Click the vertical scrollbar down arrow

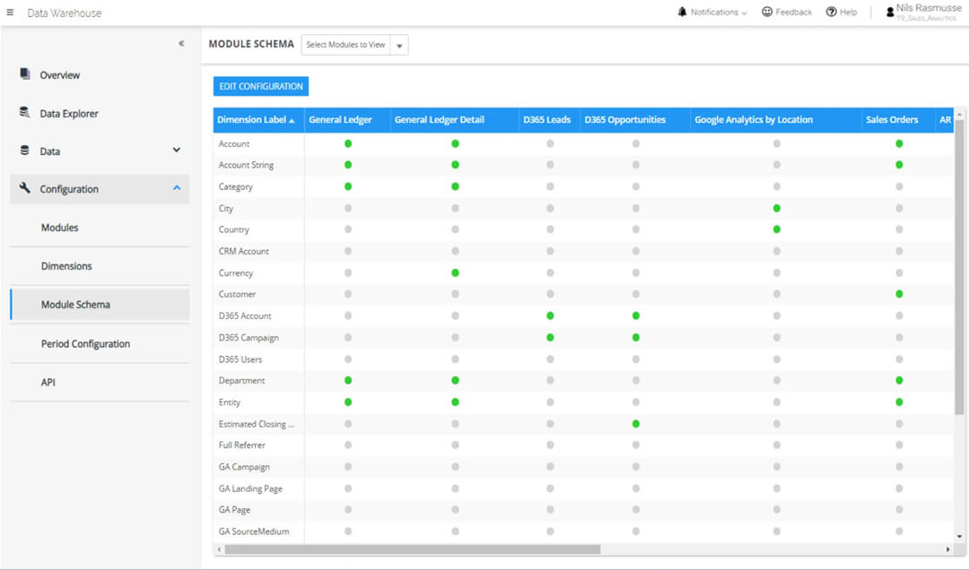tap(959, 537)
